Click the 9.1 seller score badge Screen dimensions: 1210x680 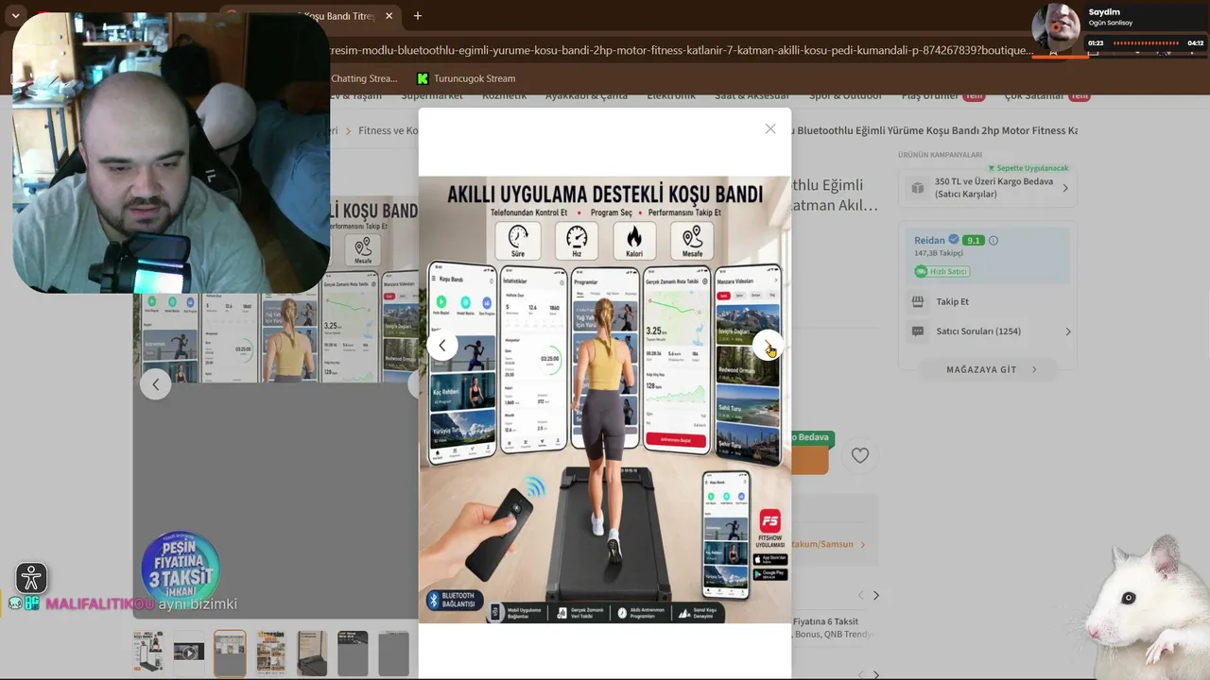(974, 240)
